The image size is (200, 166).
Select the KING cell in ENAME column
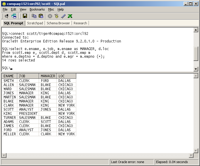coord(8,114)
